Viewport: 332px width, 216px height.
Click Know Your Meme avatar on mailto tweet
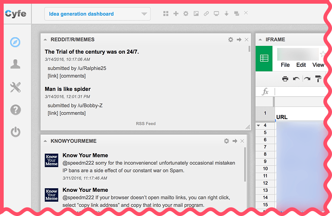pyautogui.click(x=52, y=195)
